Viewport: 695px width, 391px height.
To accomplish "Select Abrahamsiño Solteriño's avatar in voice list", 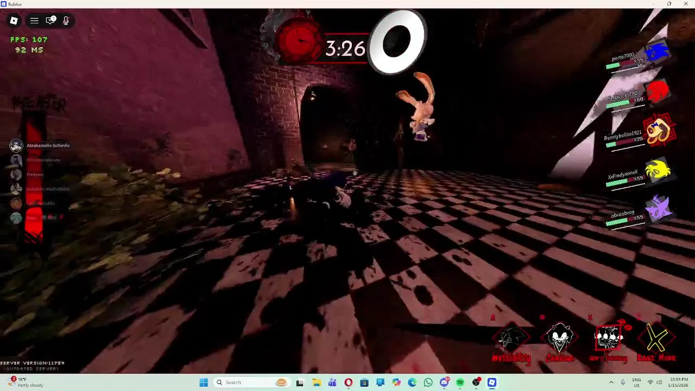I will tap(16, 146).
